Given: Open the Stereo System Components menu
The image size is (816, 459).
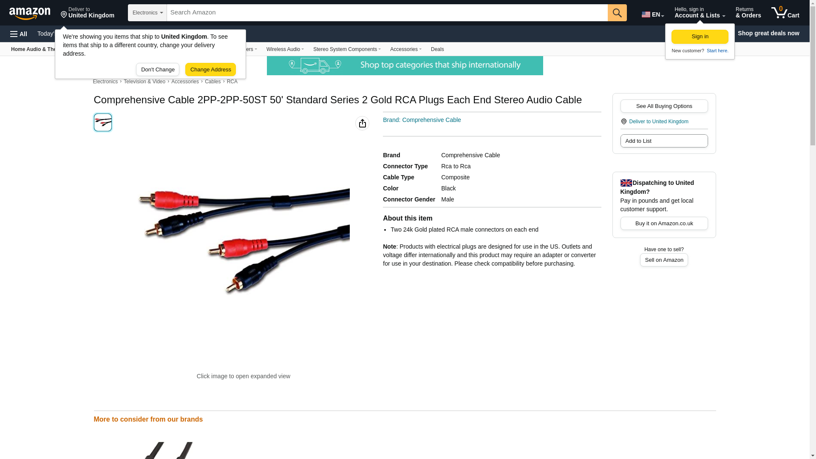Looking at the screenshot, I should pos(347,49).
